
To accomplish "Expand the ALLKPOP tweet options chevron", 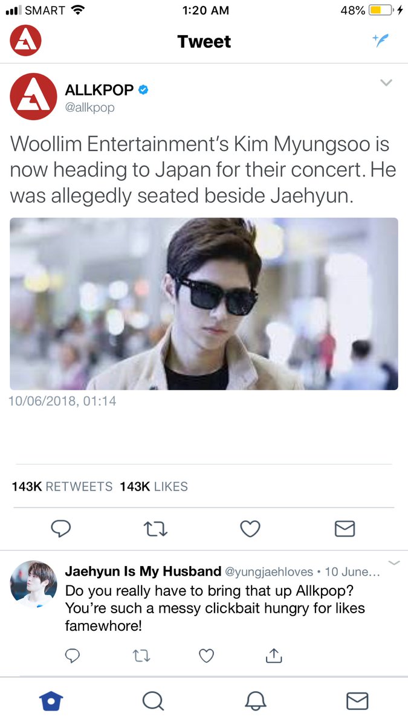I will [x=386, y=83].
